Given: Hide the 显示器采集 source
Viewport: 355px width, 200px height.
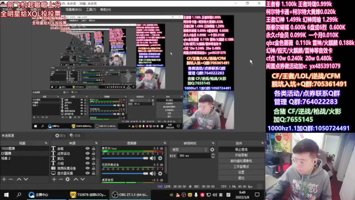Looking at the screenshot, I should [x=87, y=173].
